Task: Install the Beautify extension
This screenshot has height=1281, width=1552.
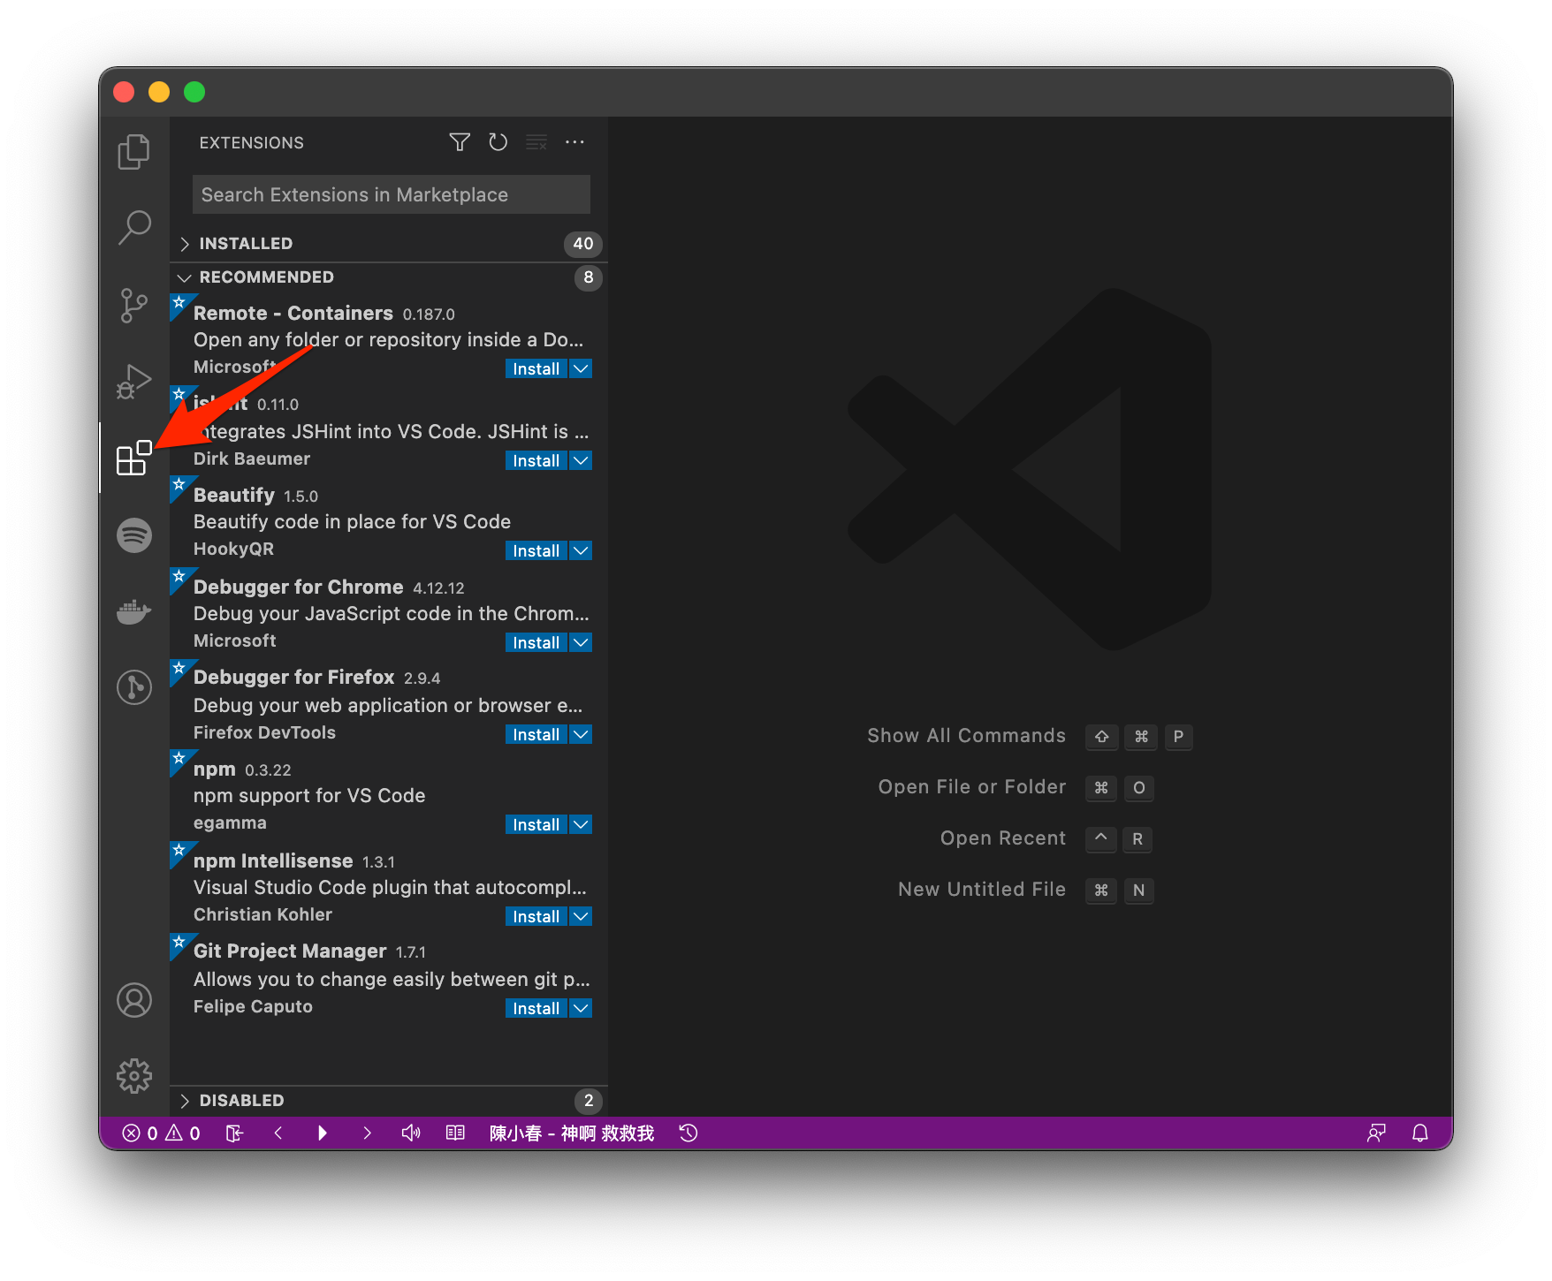Action: pos(536,550)
